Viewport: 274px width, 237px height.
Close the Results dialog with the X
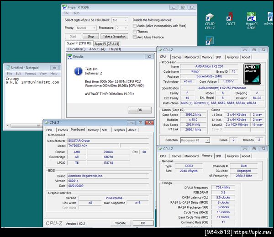tap(149, 56)
